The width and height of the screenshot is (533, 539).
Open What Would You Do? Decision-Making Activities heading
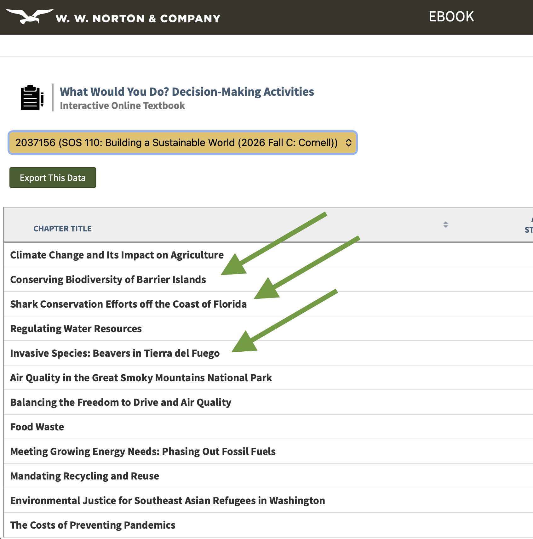[187, 92]
